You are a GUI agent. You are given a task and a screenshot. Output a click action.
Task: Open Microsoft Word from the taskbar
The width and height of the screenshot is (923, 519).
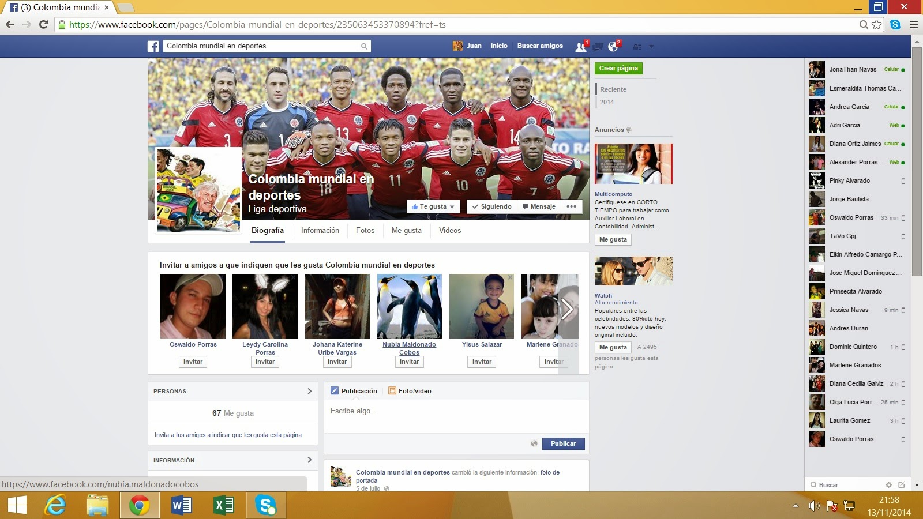[x=181, y=505]
